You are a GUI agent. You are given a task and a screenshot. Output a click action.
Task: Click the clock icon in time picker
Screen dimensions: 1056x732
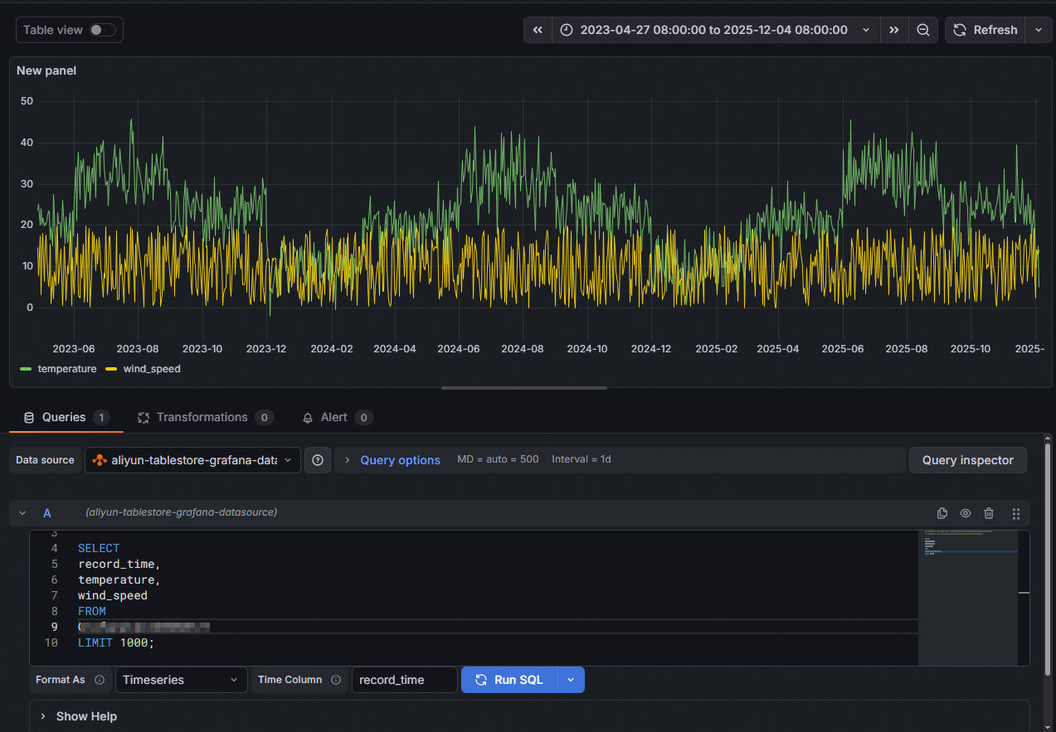(x=567, y=30)
